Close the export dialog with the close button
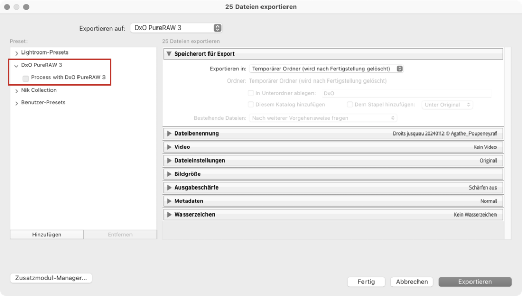The image size is (522, 296). pos(7,7)
